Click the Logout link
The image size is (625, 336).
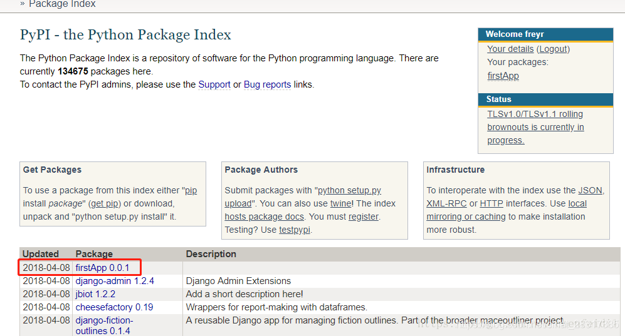553,49
